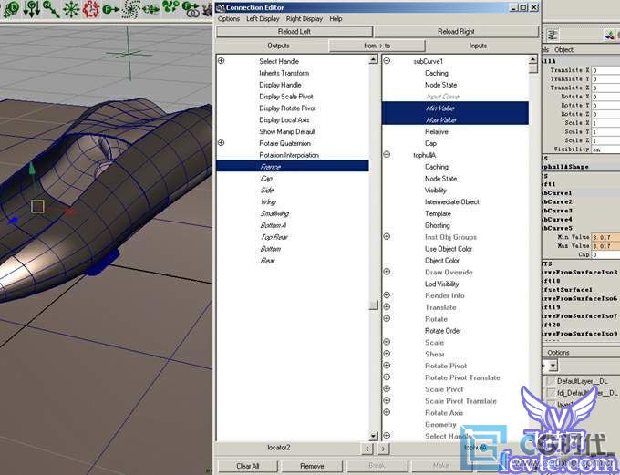Viewport: 620px width, 475px height.
Task: Click the Translate X value field
Action: [x=605, y=70]
